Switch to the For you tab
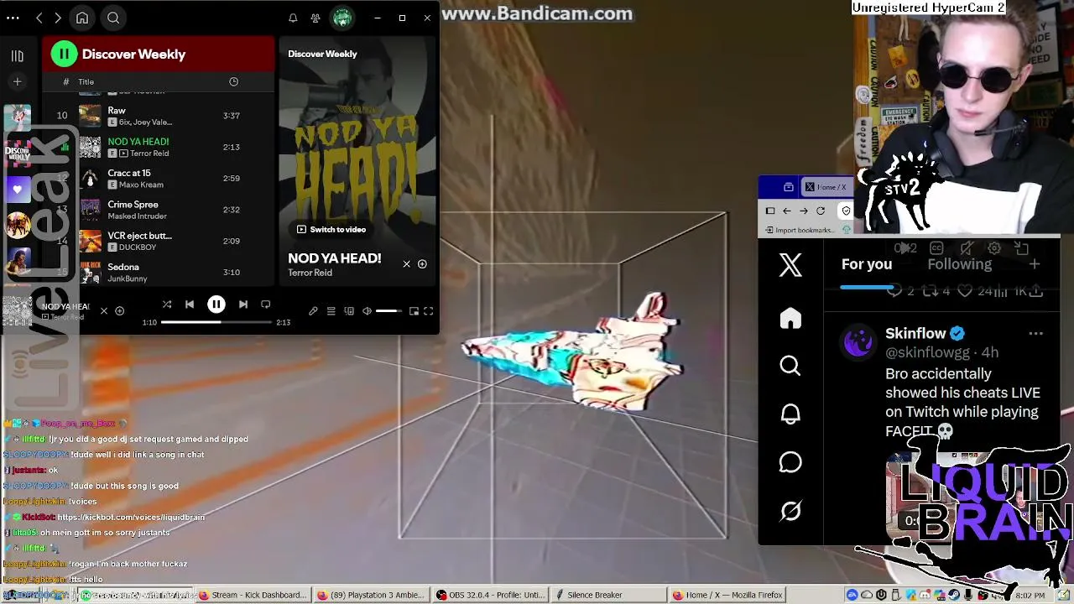 (867, 264)
